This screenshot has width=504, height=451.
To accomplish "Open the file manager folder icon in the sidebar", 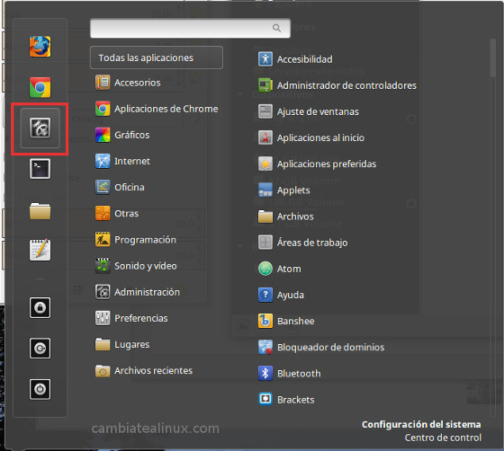I will 40,211.
